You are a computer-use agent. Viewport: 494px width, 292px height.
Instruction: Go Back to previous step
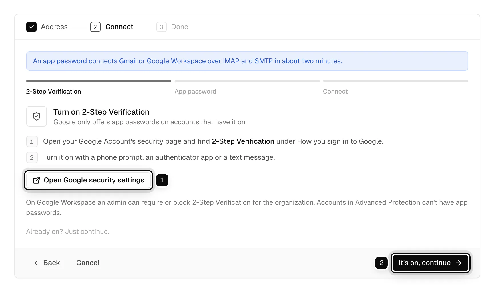click(47, 263)
